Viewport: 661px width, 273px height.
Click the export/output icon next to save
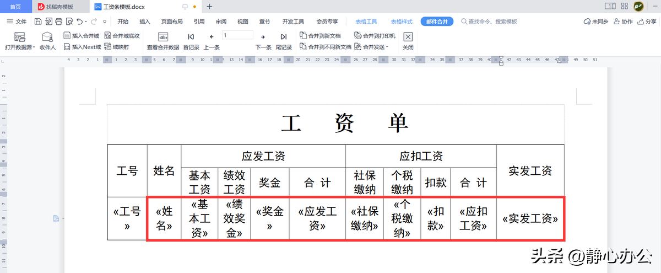[x=48, y=22]
